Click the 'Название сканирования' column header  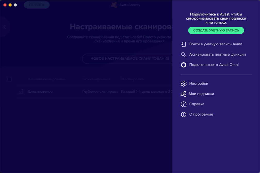click(47, 79)
